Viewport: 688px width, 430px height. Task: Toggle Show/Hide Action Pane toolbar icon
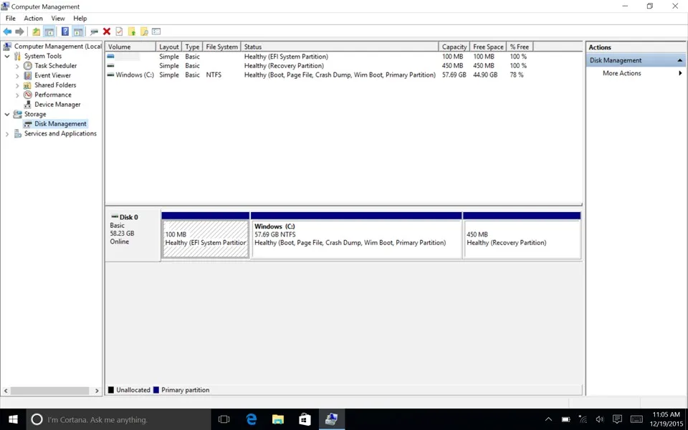78,32
